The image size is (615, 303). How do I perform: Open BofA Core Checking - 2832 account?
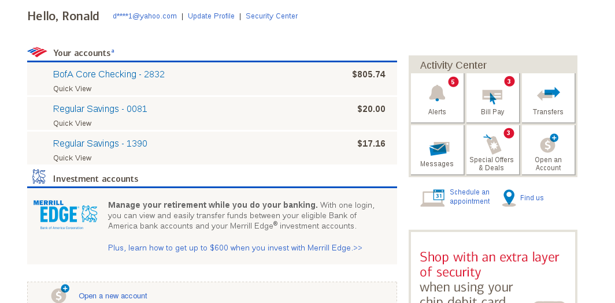109,74
